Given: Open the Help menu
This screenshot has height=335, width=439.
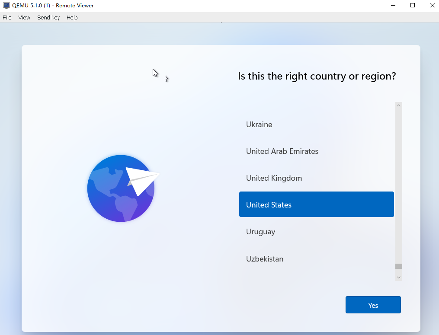Looking at the screenshot, I should click(x=72, y=18).
